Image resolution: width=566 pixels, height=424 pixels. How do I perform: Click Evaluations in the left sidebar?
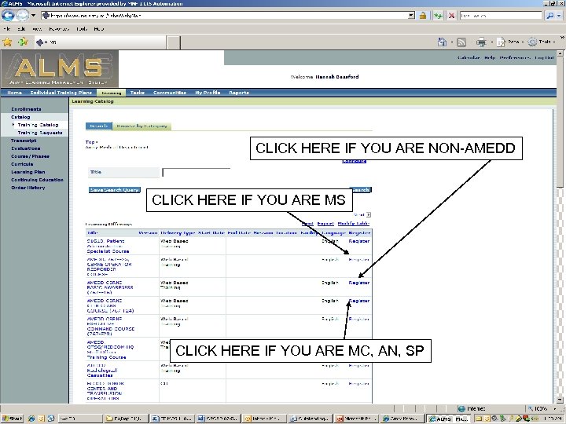point(26,148)
